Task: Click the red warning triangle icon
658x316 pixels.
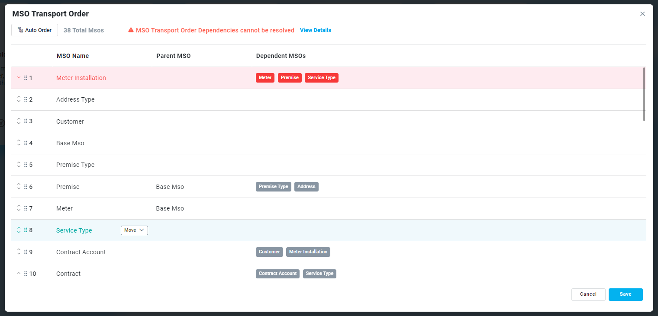Action: coord(131,30)
